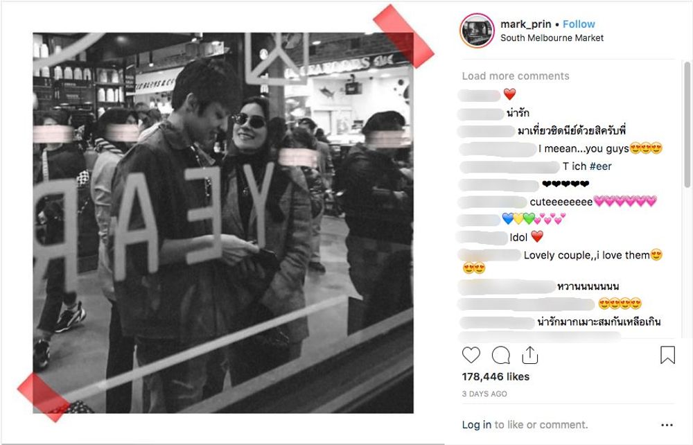Open mark_prin's profile picture
This screenshot has width=693, height=445.
477,30
